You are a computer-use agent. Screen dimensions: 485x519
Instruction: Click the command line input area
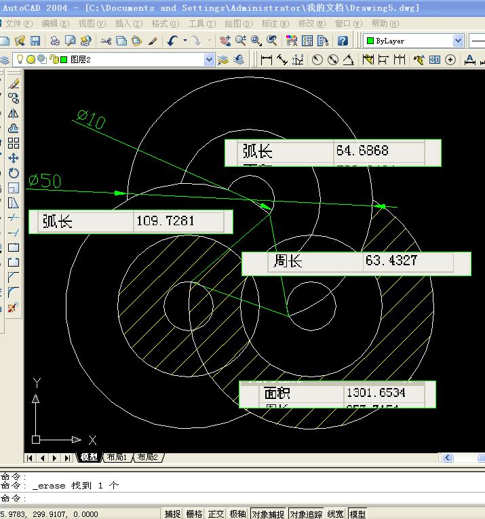(243, 498)
